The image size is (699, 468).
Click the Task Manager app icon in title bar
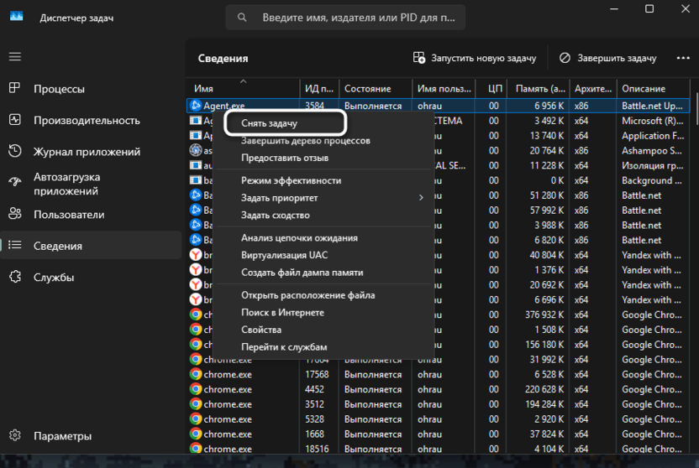17,17
